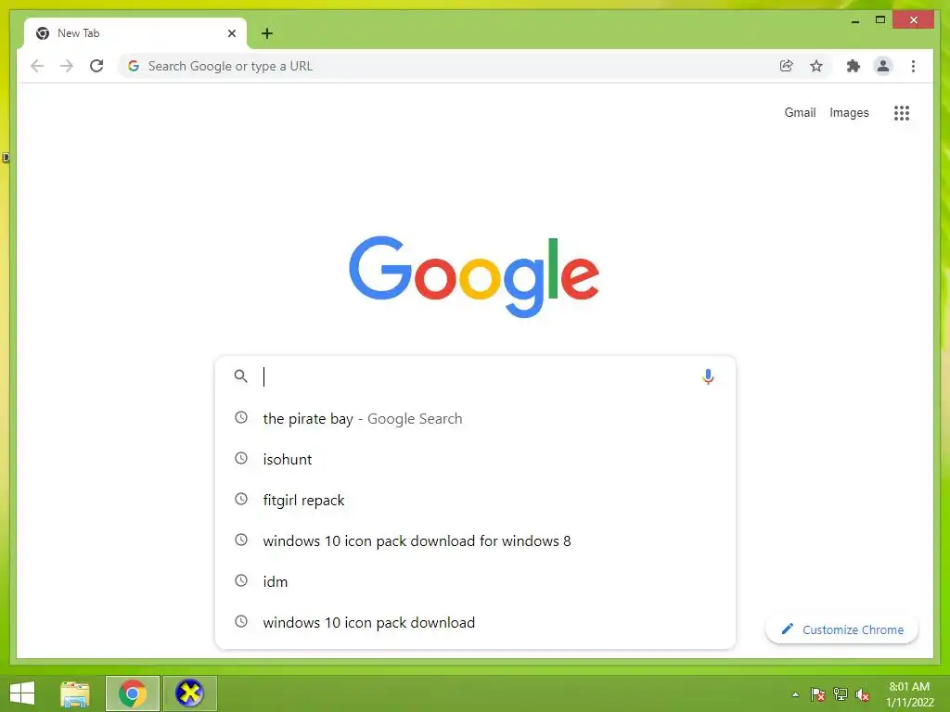Close the New Tab tab

coord(231,33)
